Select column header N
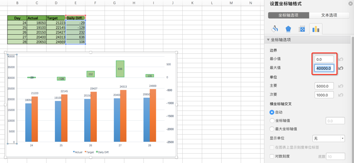The height and width of the screenshot is (163, 354). pos(250,3)
